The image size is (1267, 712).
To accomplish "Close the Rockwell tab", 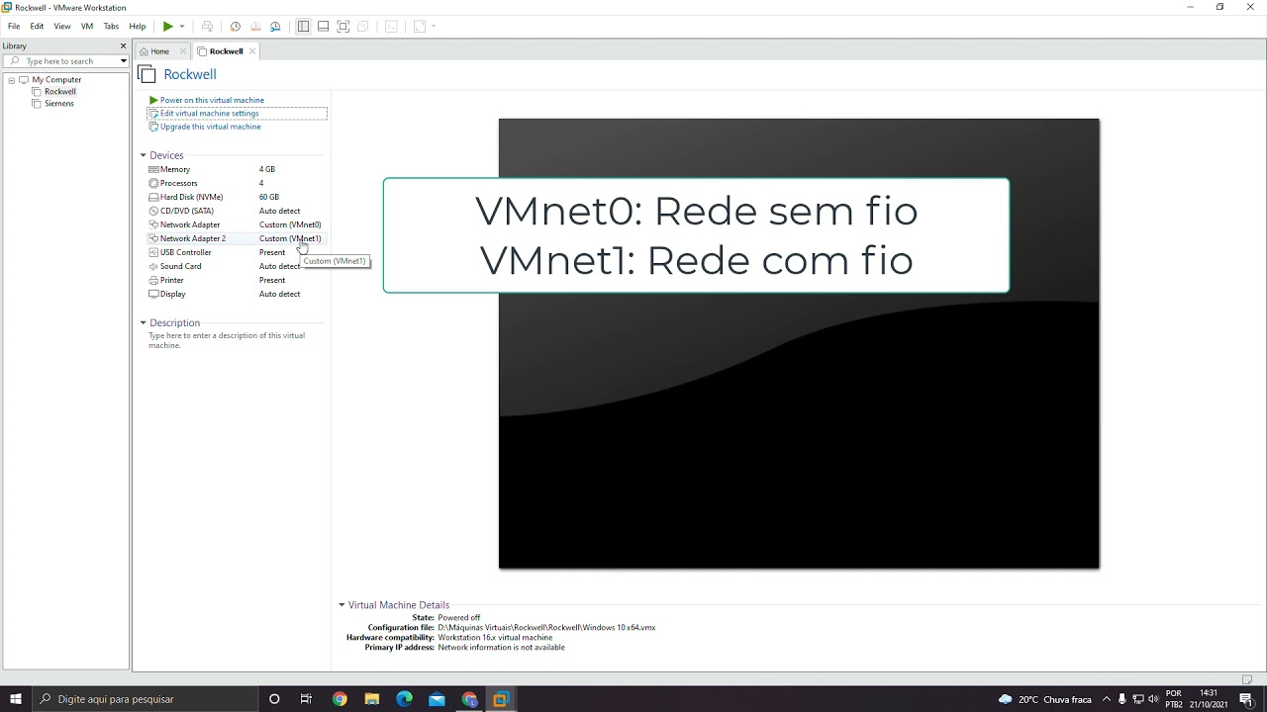I will click(252, 51).
